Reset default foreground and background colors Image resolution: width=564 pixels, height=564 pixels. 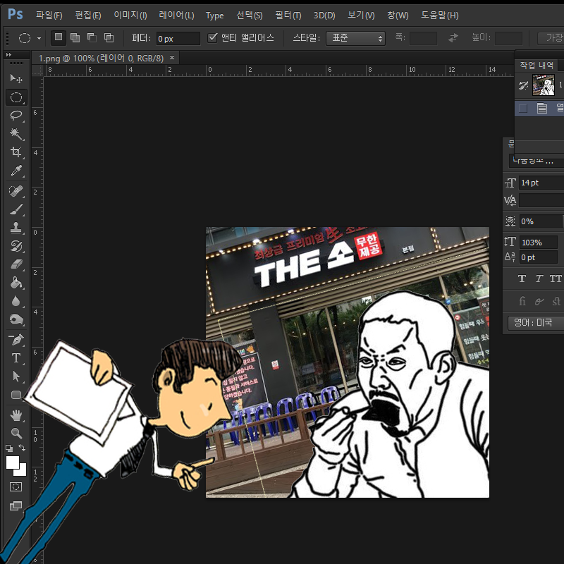tap(9, 448)
